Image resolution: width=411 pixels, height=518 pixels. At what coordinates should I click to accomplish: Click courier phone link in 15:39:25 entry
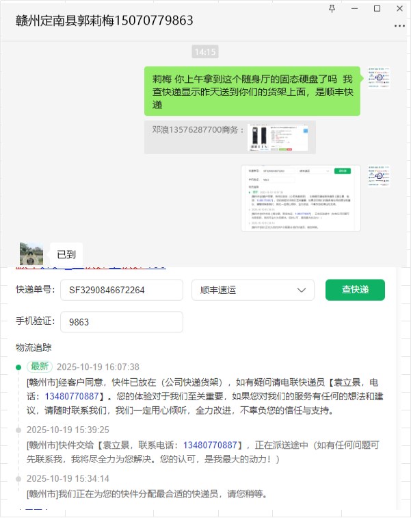coord(210,445)
